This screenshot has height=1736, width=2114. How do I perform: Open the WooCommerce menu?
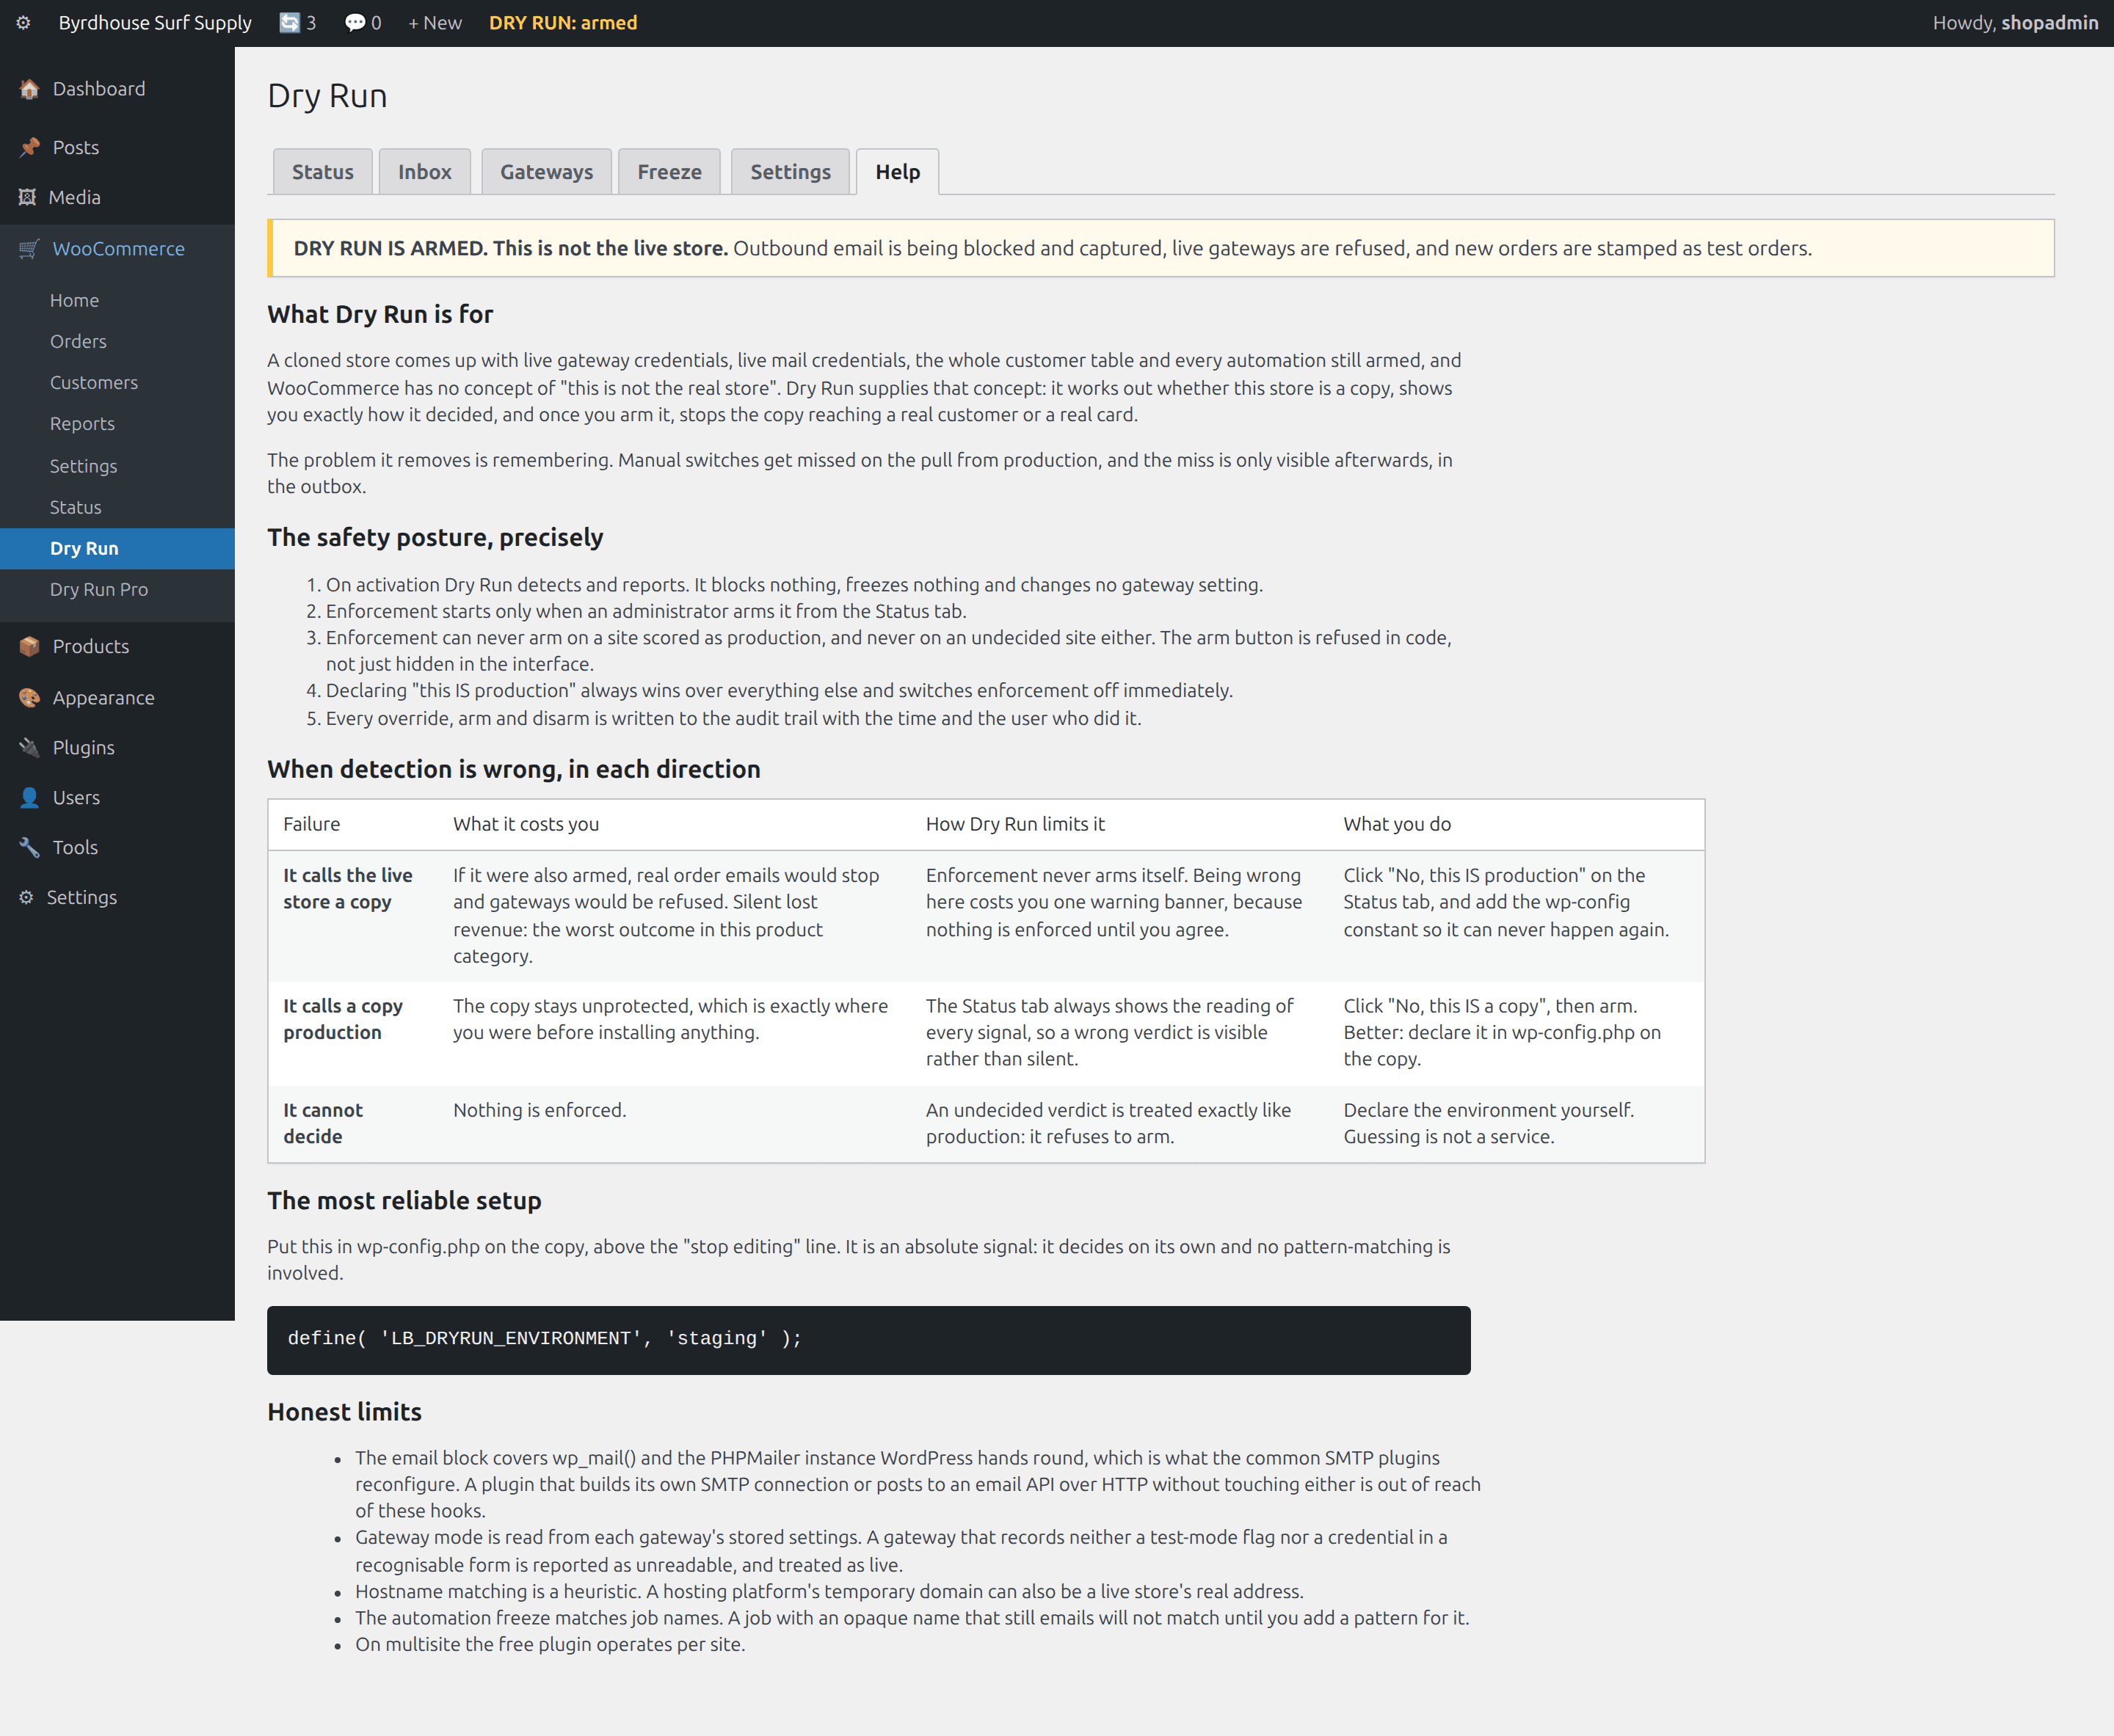117,249
